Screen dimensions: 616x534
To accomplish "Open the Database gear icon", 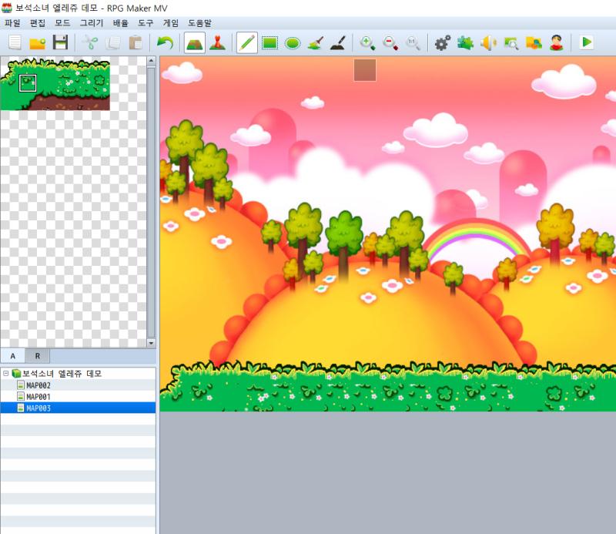I will point(442,42).
